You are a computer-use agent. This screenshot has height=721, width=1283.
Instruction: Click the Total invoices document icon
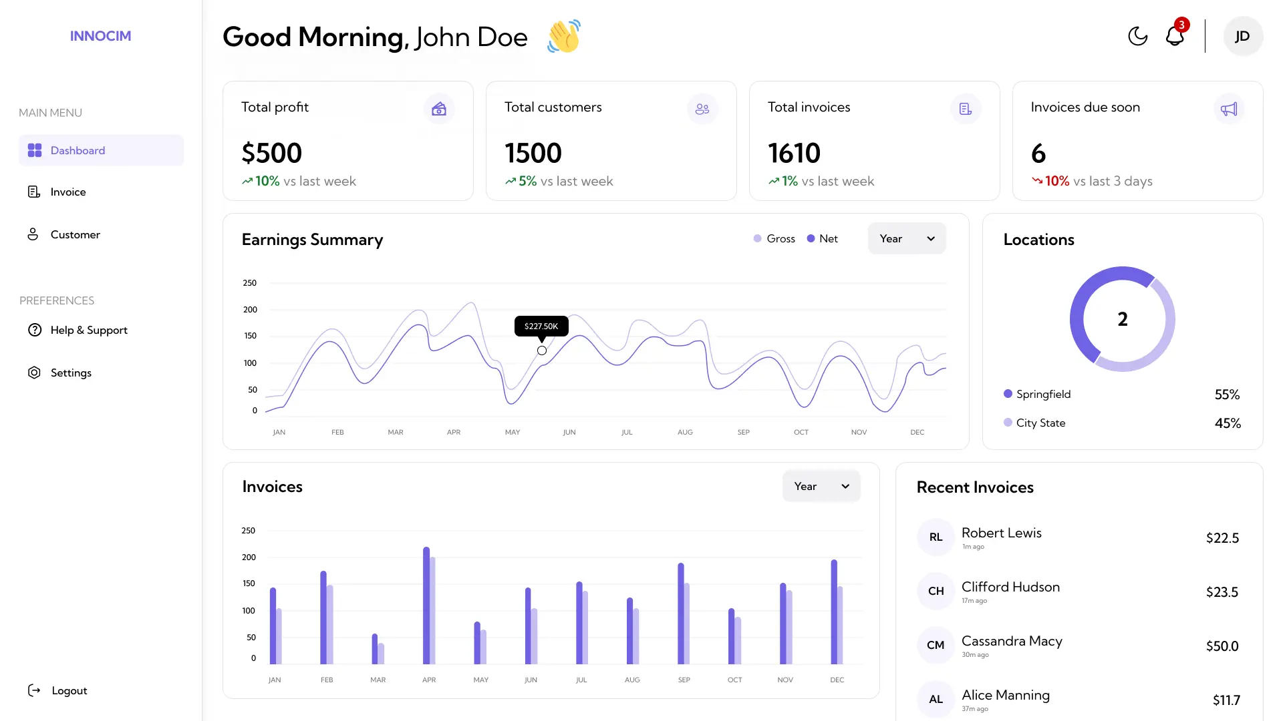point(966,109)
